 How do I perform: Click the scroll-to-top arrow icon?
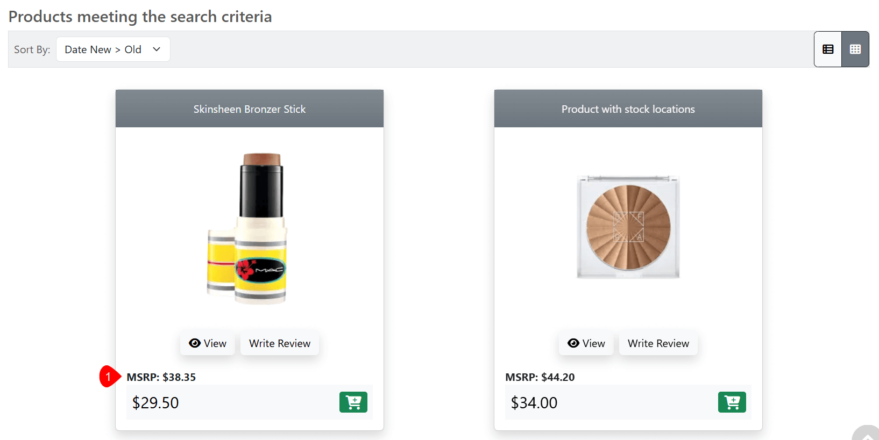[867, 435]
